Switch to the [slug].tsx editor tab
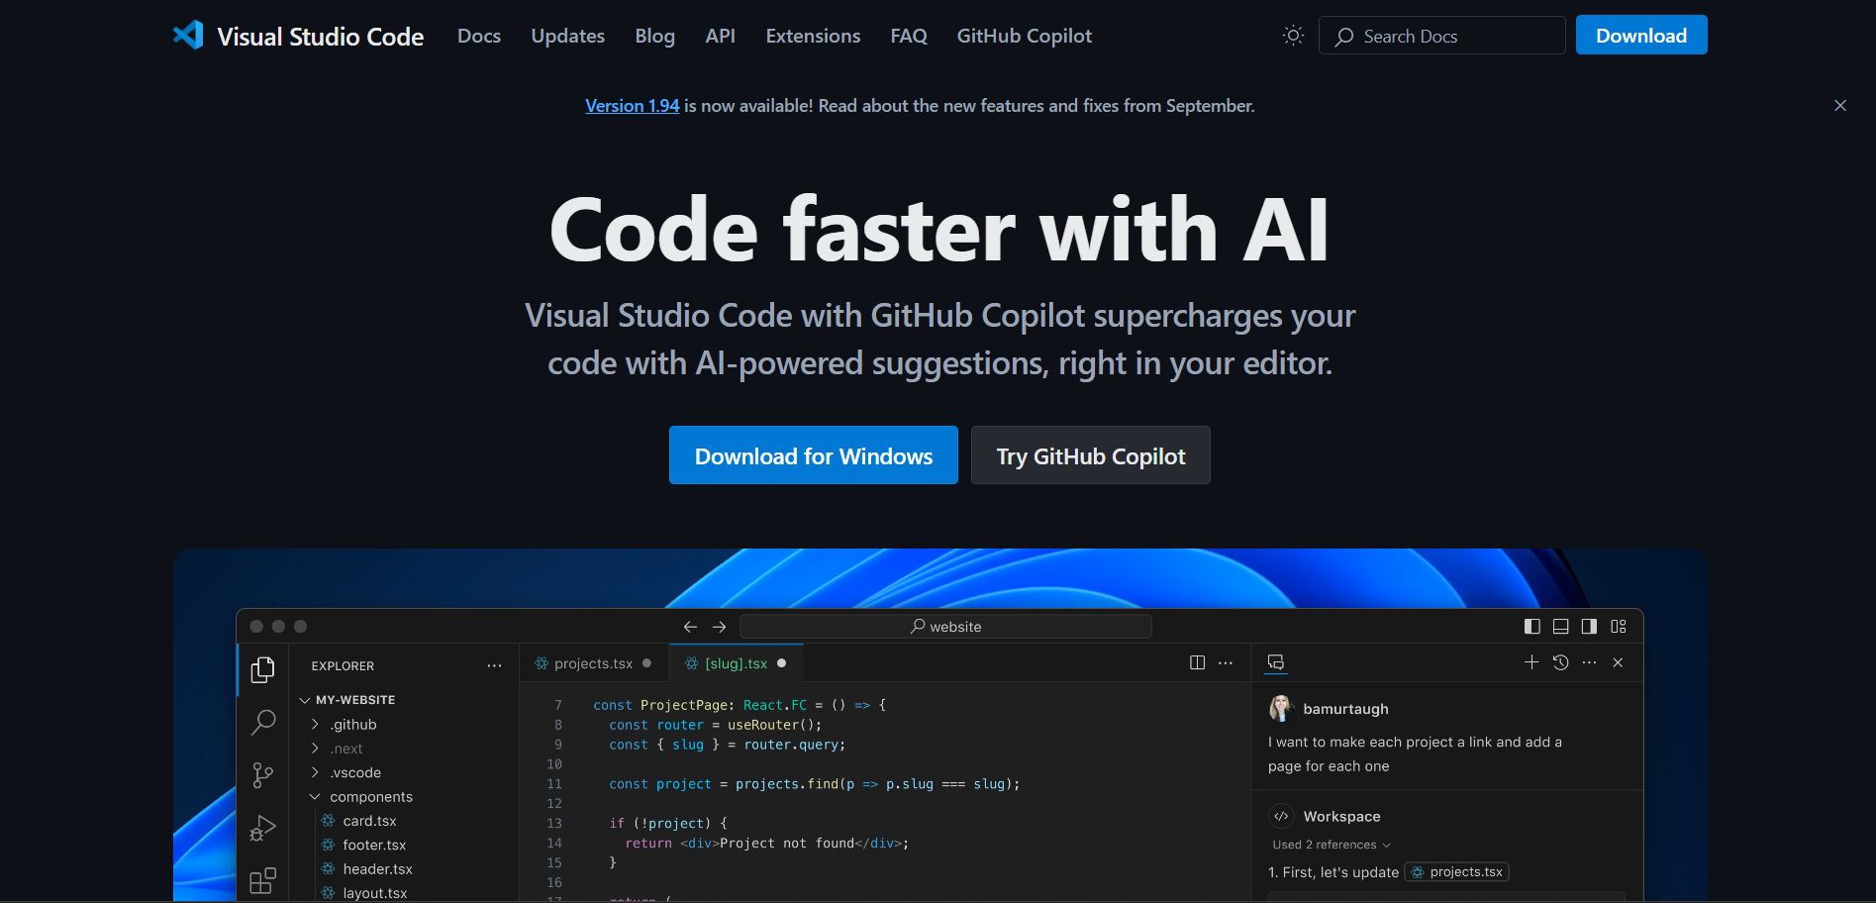 (x=736, y=663)
